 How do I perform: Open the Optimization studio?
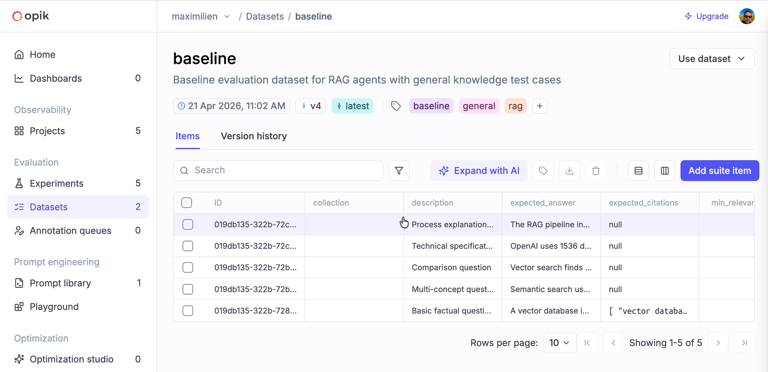[x=71, y=359]
